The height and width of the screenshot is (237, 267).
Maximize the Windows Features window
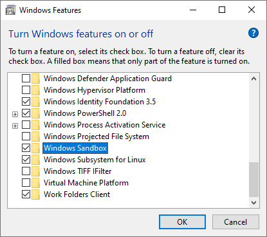tap(222, 10)
